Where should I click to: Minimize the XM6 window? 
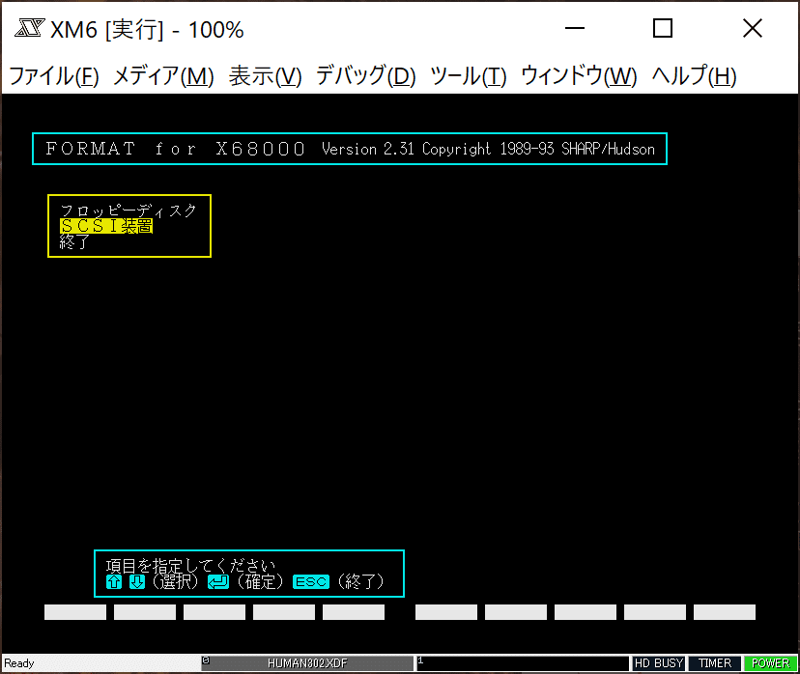(575, 28)
